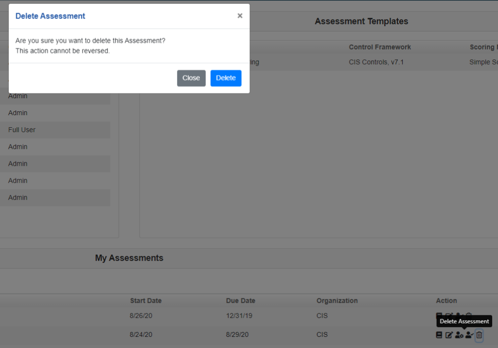Cancel deletion using the Close button
This screenshot has width=498, height=348.
(x=191, y=78)
